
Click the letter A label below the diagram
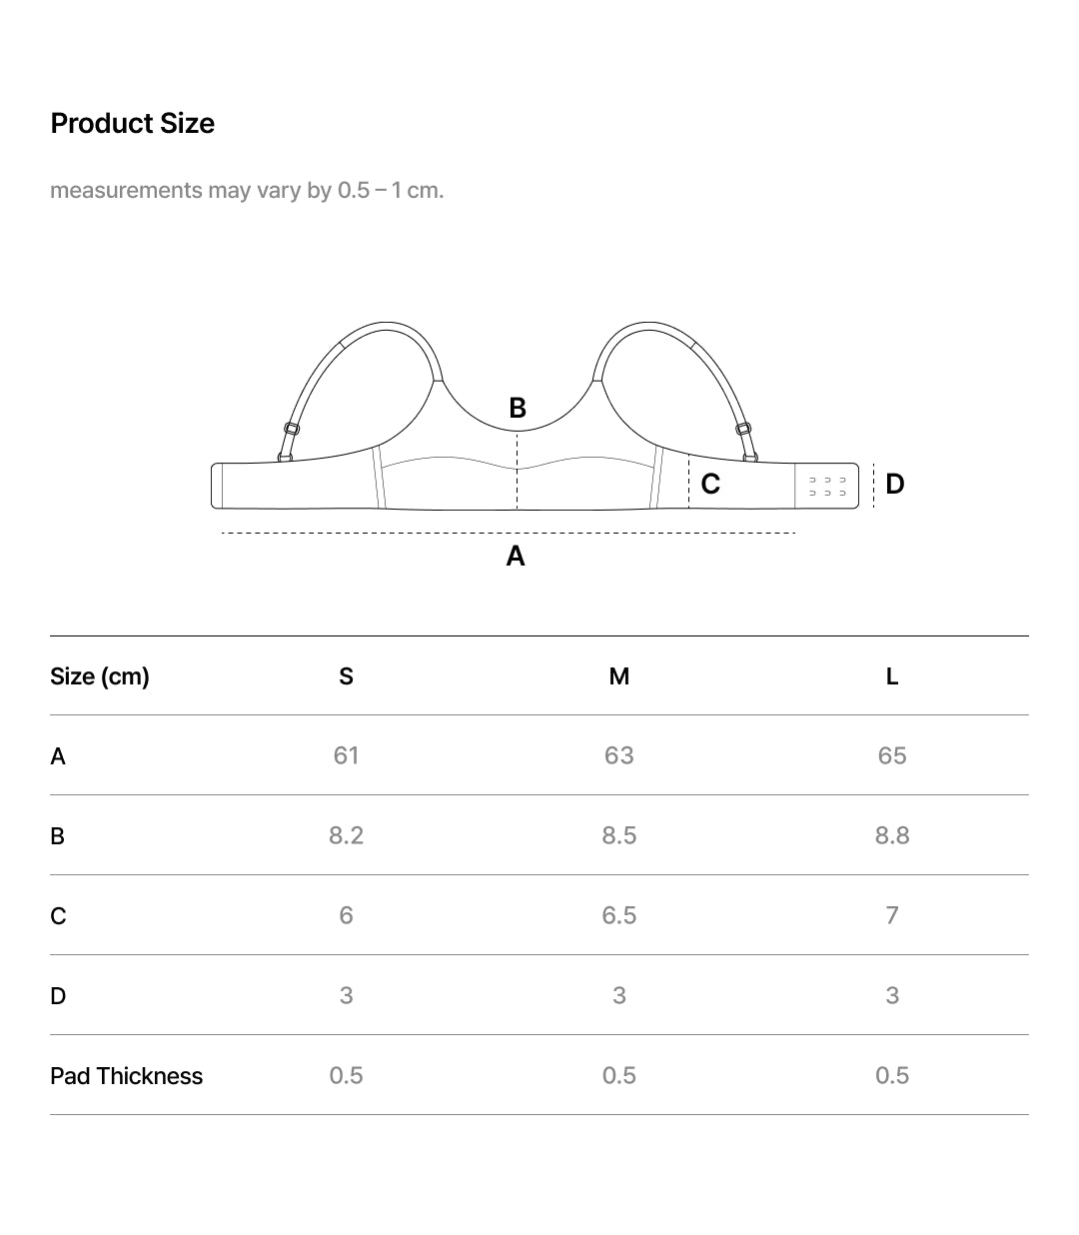[x=516, y=556]
